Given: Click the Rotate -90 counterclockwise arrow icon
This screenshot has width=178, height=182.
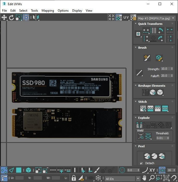Looking at the screenshot, I should [161, 31].
